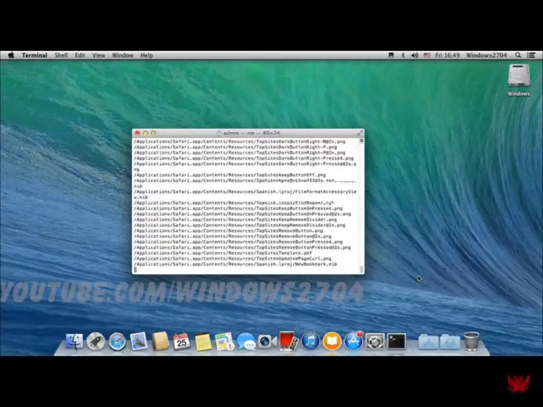
Task: Open Notification Center list icon
Action: point(531,55)
